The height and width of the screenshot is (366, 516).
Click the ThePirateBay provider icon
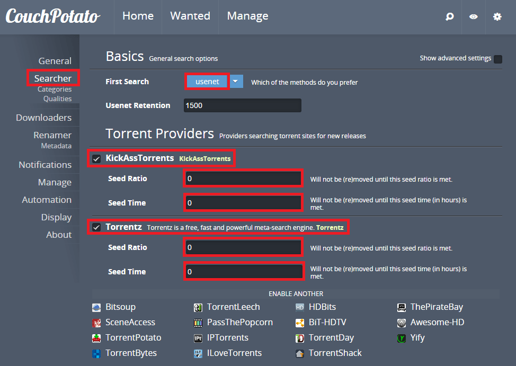pyautogui.click(x=402, y=307)
